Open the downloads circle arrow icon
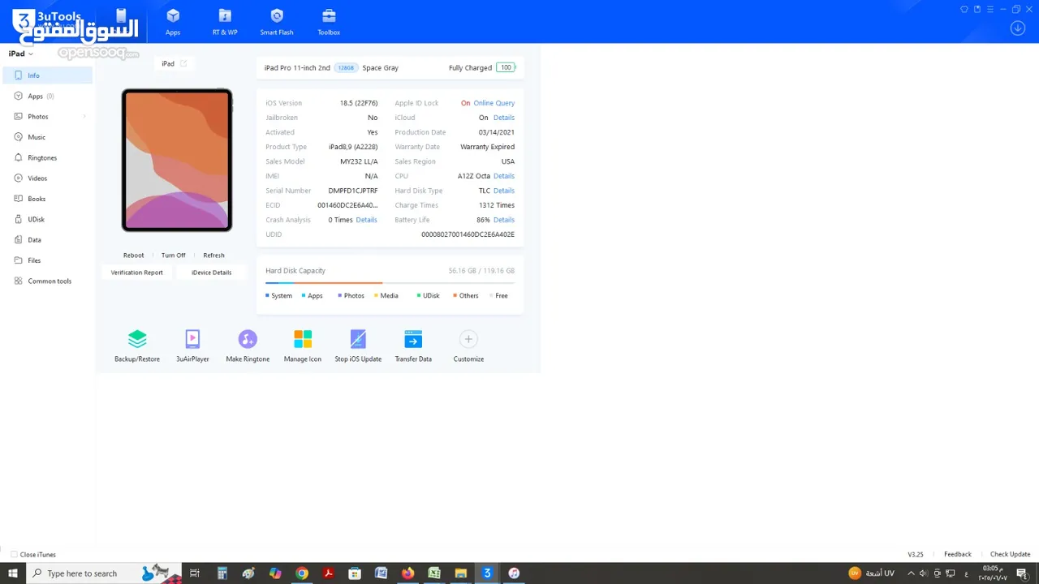The height and width of the screenshot is (584, 1039). (x=1017, y=28)
